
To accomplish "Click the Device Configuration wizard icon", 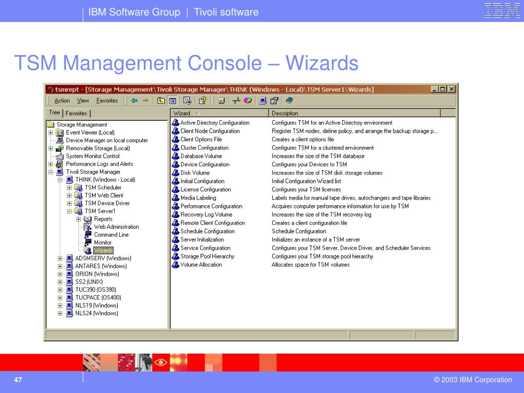I will click(x=176, y=164).
